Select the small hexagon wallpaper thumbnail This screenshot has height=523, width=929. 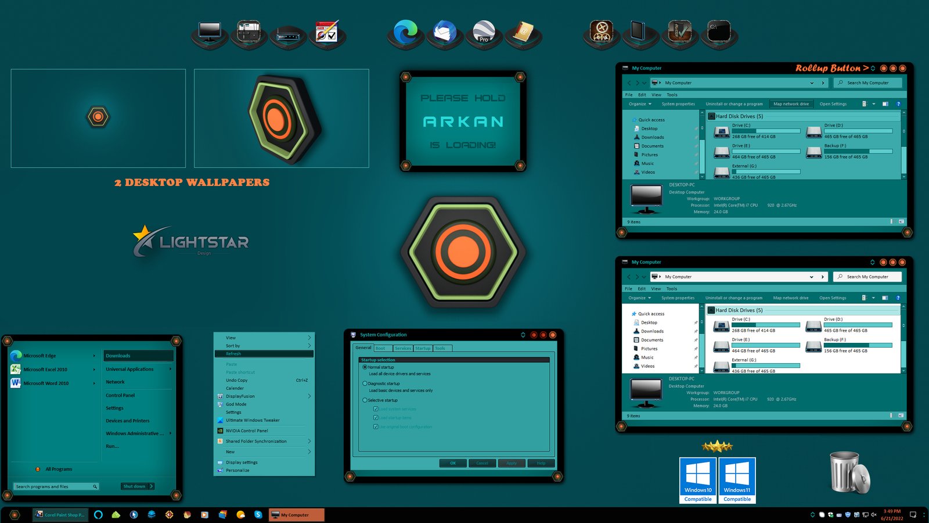coord(98,119)
